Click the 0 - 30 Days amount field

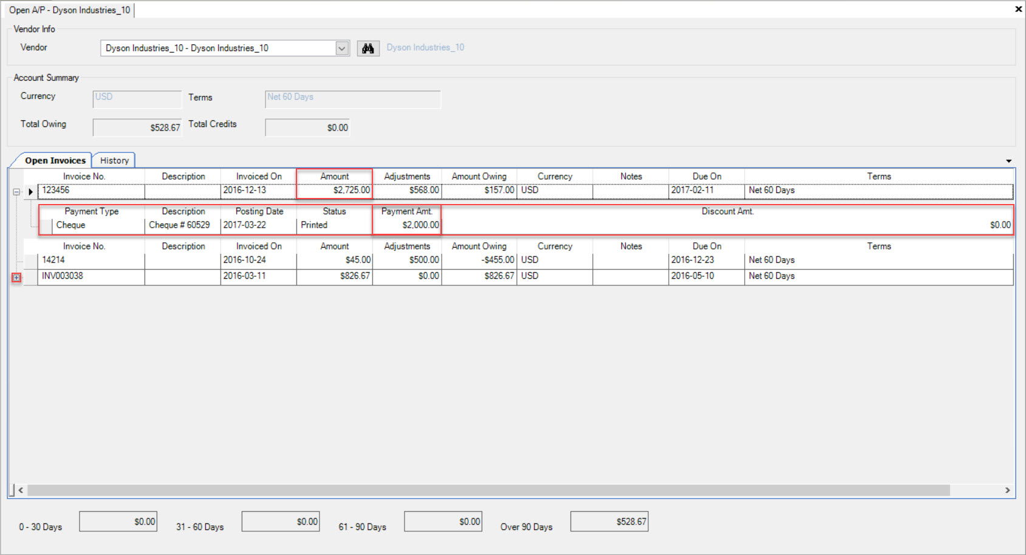click(x=118, y=522)
